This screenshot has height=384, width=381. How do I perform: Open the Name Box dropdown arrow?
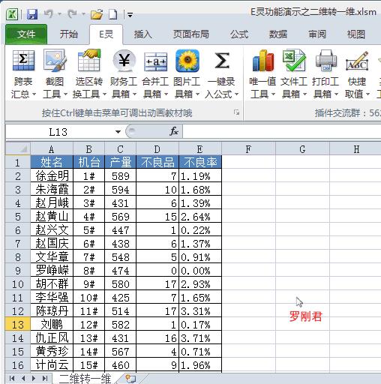click(x=118, y=132)
